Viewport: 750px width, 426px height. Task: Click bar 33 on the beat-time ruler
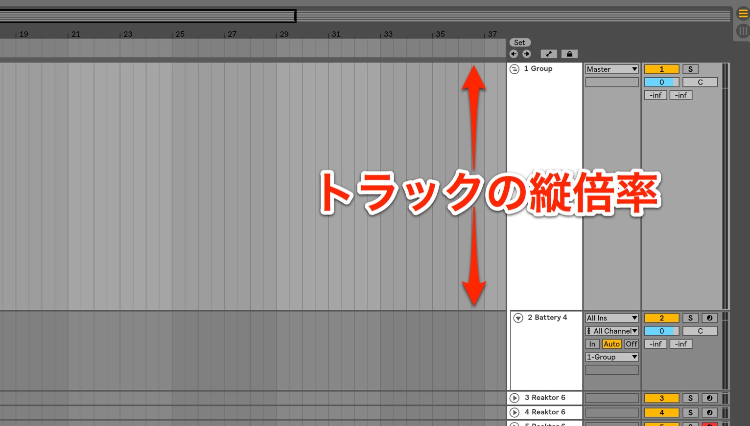tap(388, 34)
